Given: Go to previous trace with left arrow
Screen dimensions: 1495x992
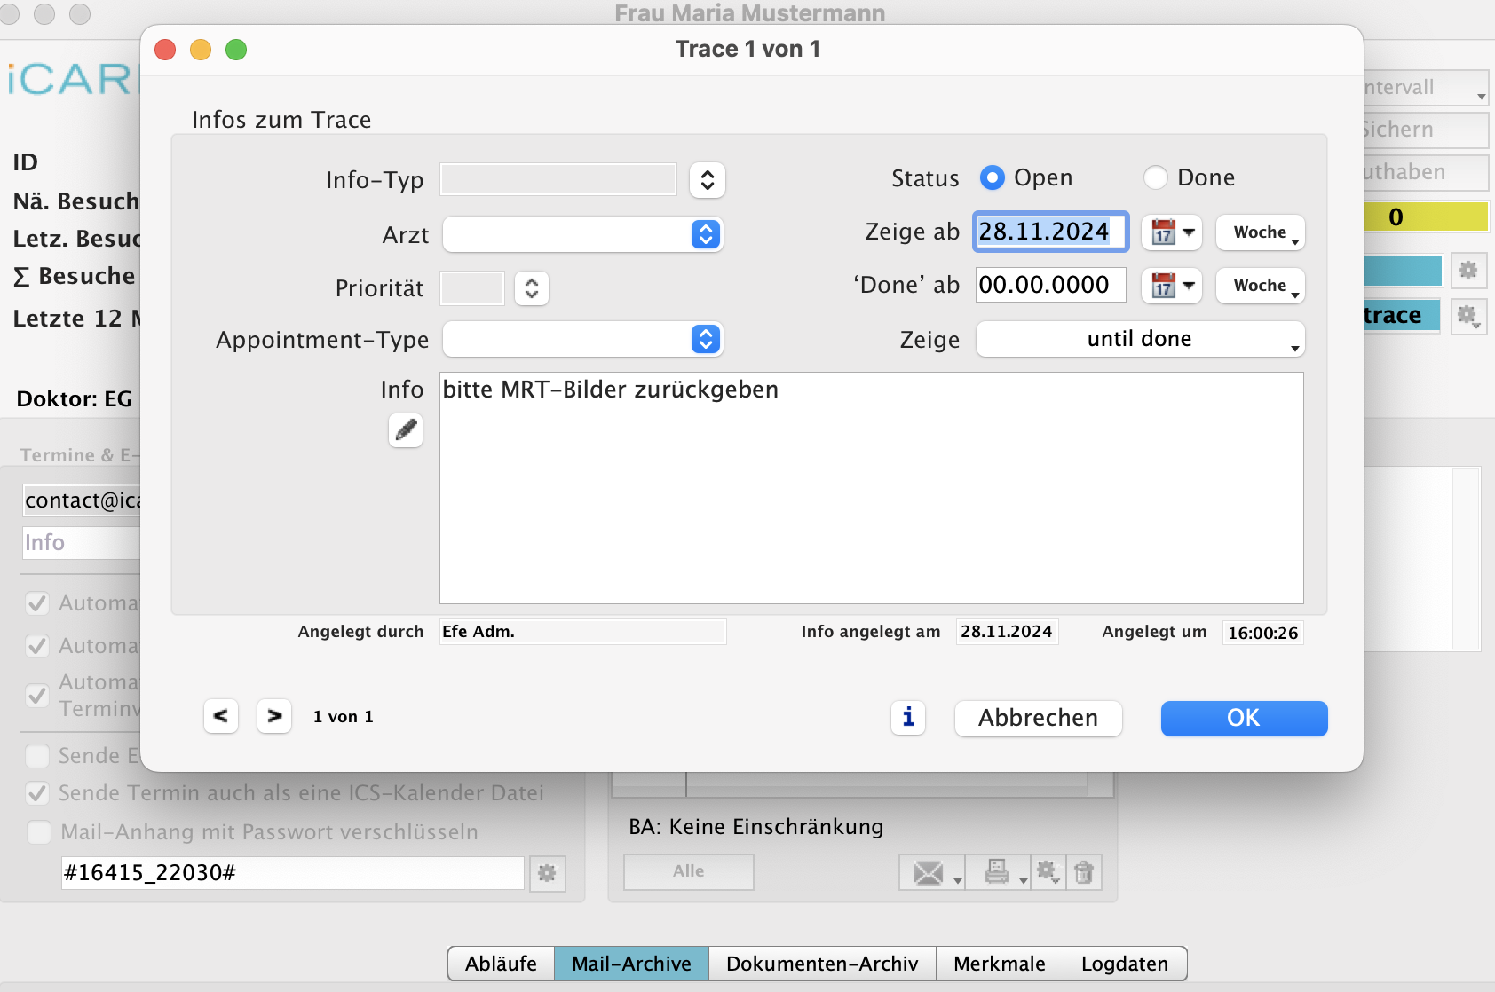Looking at the screenshot, I should click(x=221, y=716).
